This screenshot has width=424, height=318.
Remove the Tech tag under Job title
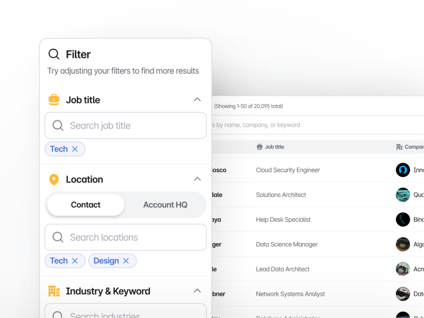click(x=75, y=149)
